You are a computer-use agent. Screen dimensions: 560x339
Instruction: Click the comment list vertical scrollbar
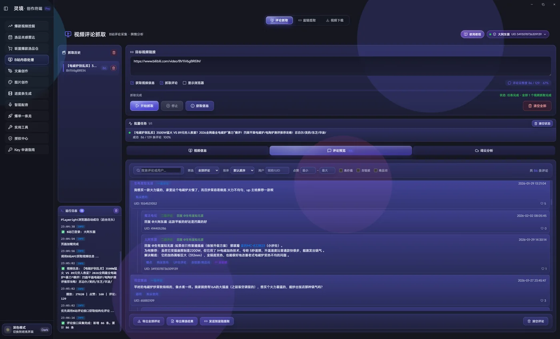(552, 202)
